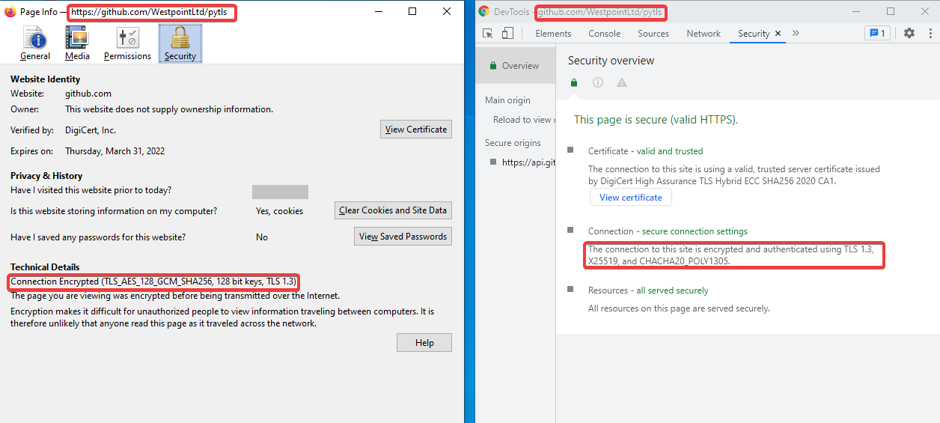
Task: Open the General tab in Page Info
Action: 35,43
